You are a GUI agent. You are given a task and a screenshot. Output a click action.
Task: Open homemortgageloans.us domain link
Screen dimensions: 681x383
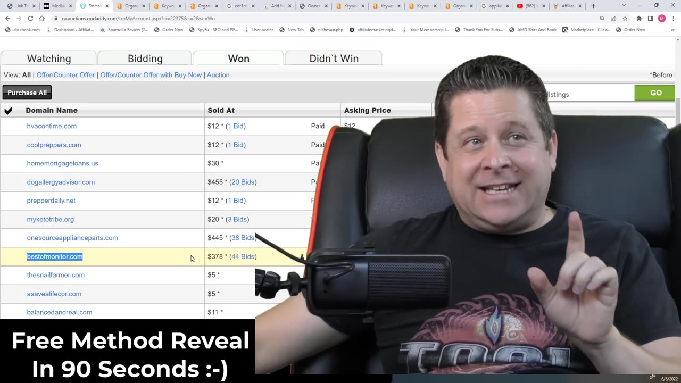62,163
